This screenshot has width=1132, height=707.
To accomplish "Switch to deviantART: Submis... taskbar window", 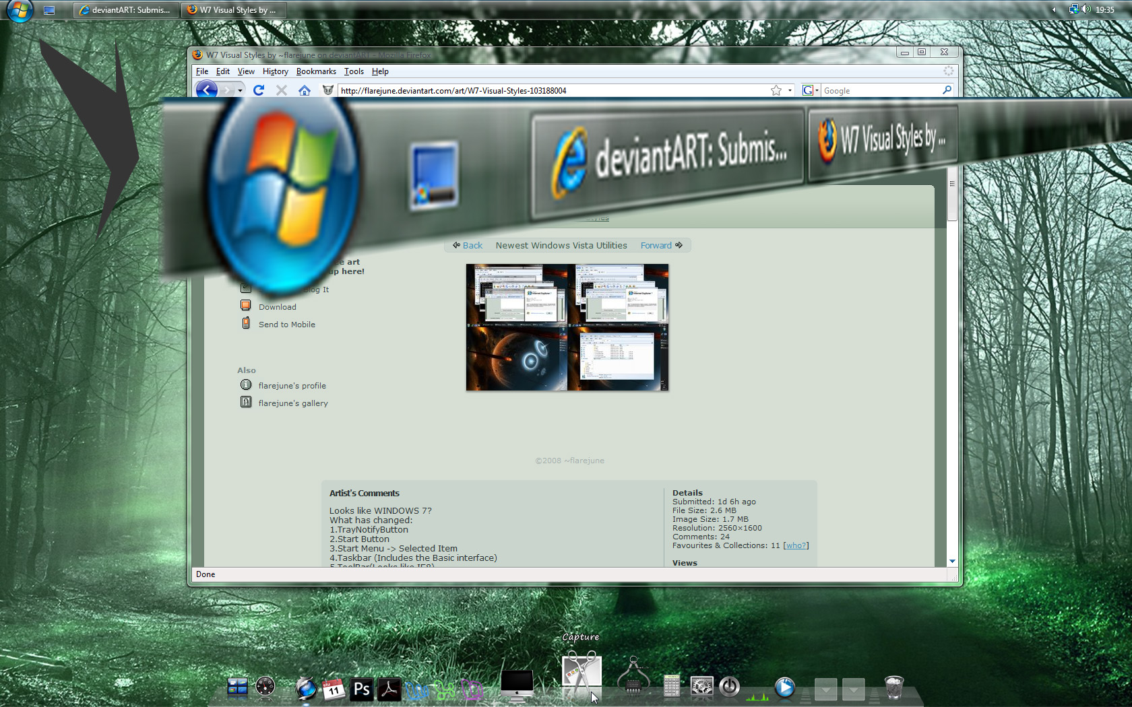I will [x=126, y=10].
